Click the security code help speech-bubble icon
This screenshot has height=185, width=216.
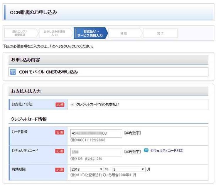[x=146, y=150]
